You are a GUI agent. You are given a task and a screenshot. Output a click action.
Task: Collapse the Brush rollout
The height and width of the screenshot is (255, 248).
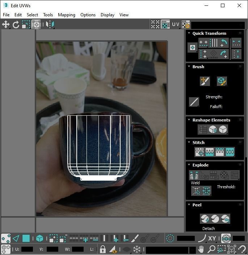click(189, 66)
